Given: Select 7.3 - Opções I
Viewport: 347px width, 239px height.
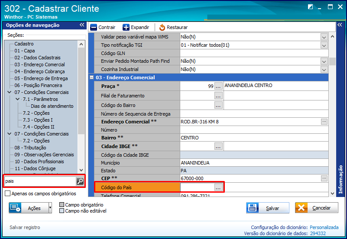Looking at the screenshot, I should click(38, 120).
